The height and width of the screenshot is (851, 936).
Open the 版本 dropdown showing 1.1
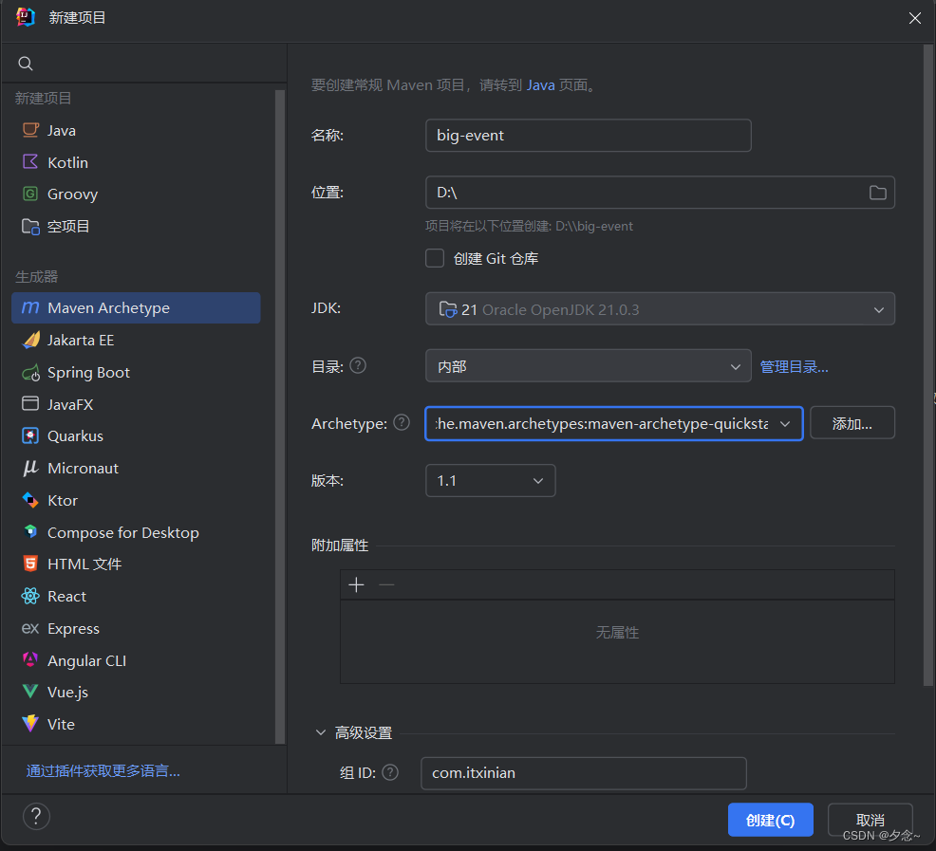pyautogui.click(x=538, y=480)
